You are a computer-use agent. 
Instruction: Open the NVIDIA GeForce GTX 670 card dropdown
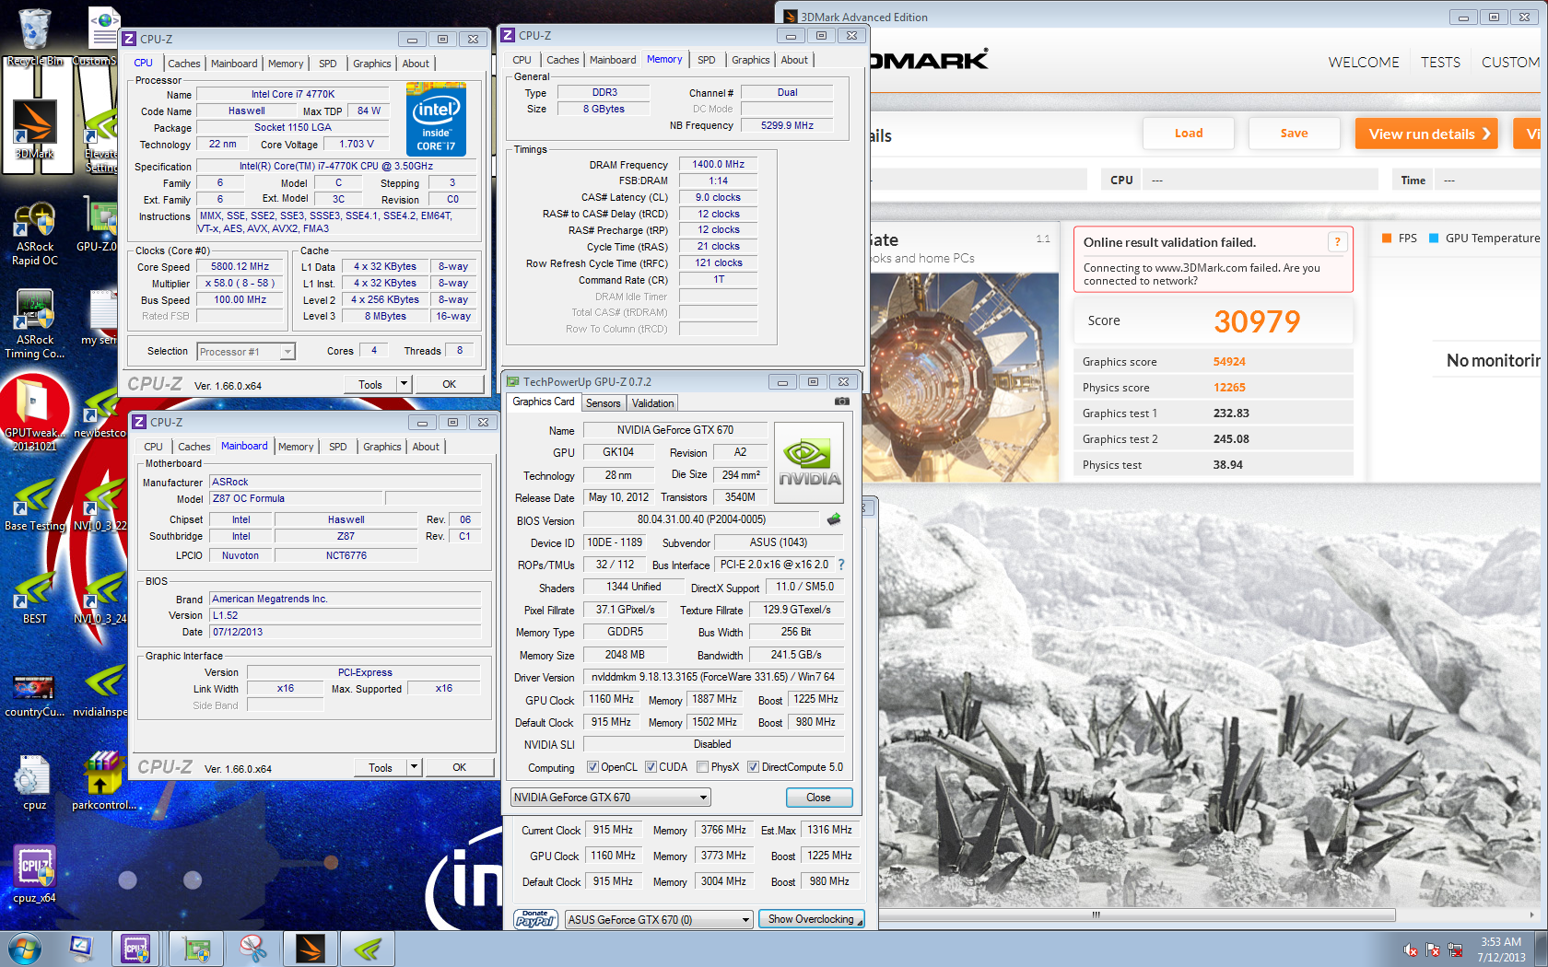coord(610,798)
